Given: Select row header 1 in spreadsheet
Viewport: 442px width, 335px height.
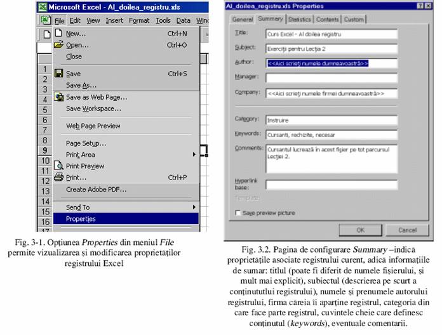Looking at the screenshot, I should coord(45,69).
